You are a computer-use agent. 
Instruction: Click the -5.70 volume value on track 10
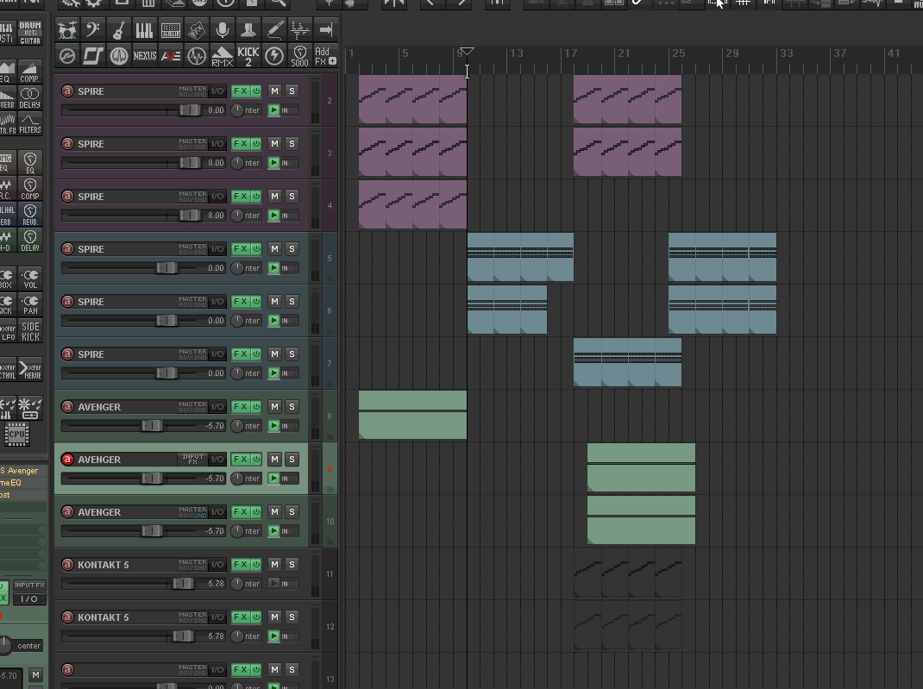[215, 530]
